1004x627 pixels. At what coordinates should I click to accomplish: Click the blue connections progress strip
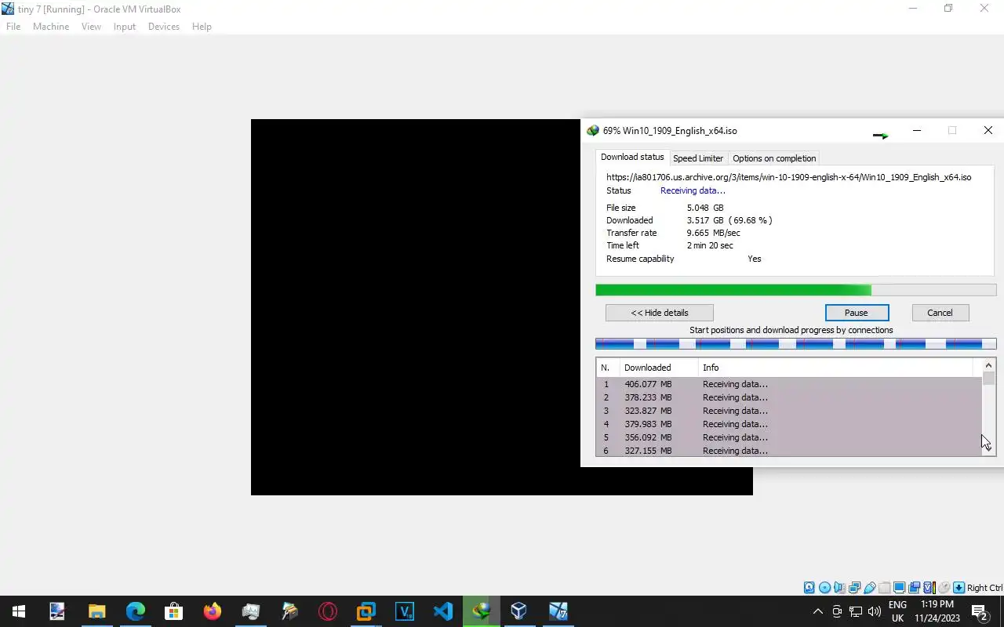796,343
